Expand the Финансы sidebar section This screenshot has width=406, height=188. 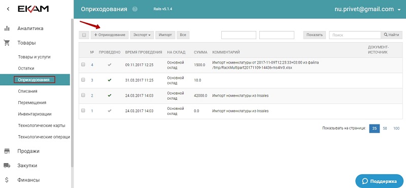(x=28, y=180)
